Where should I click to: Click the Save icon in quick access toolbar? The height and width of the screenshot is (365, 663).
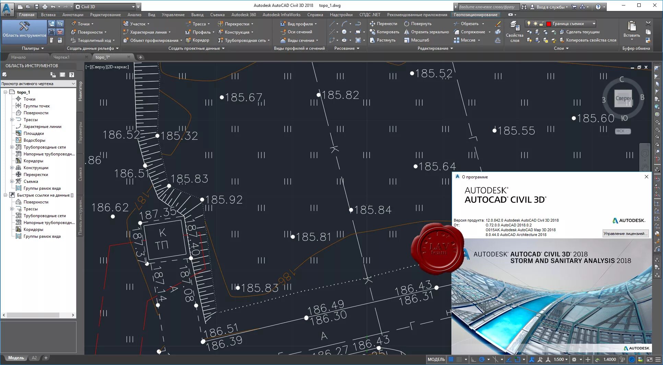pyautogui.click(x=37, y=7)
